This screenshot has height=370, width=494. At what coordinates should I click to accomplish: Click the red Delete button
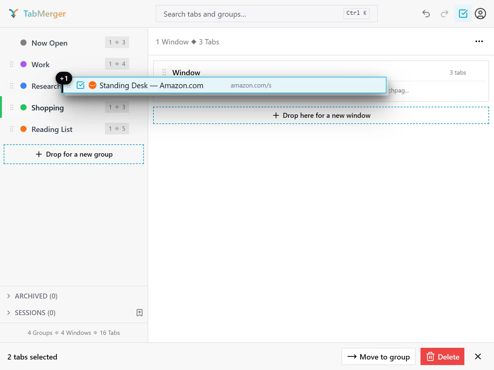tap(442, 356)
